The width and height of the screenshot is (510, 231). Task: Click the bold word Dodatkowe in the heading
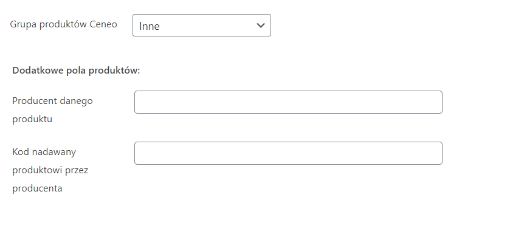(x=38, y=71)
